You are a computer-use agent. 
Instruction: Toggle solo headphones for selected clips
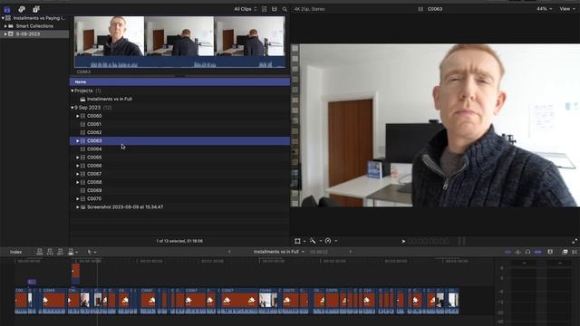click(527, 252)
